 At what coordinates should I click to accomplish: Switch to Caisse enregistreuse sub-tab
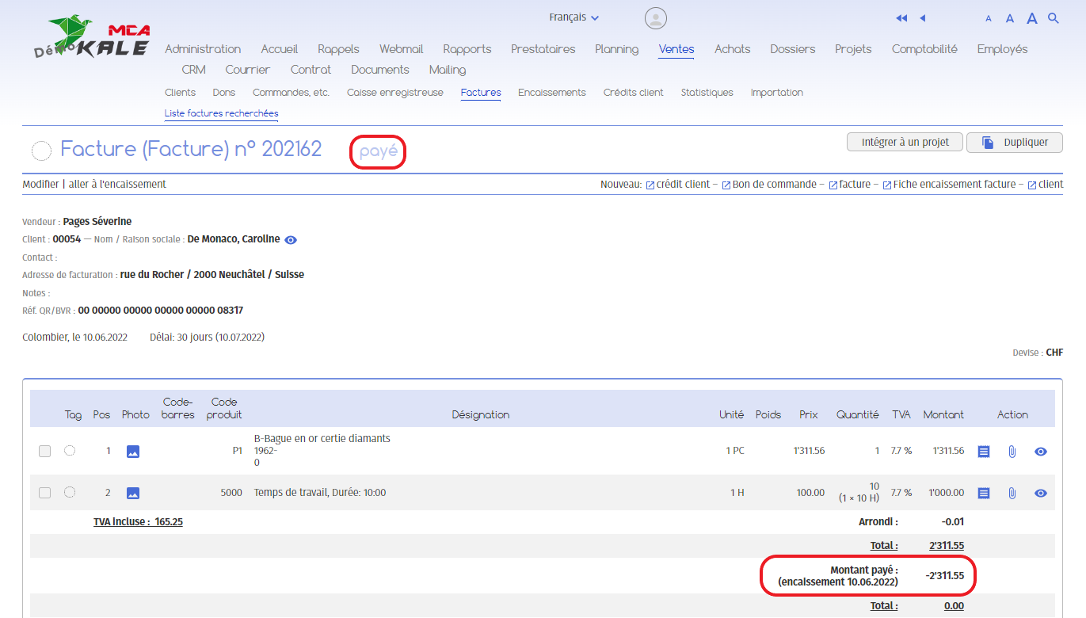point(394,93)
